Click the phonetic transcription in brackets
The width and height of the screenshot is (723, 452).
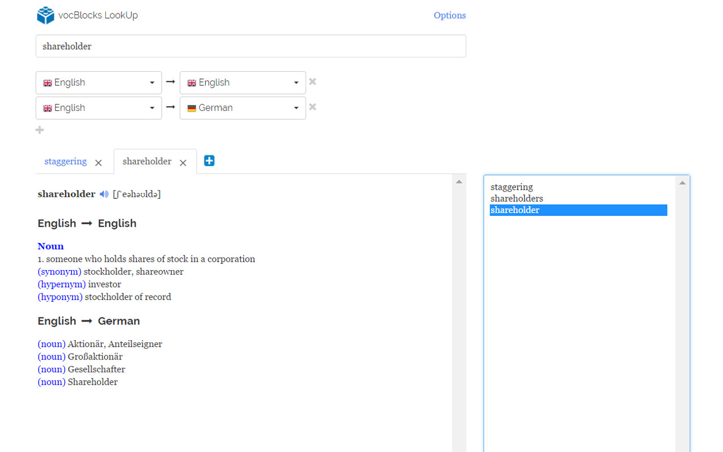click(x=137, y=194)
